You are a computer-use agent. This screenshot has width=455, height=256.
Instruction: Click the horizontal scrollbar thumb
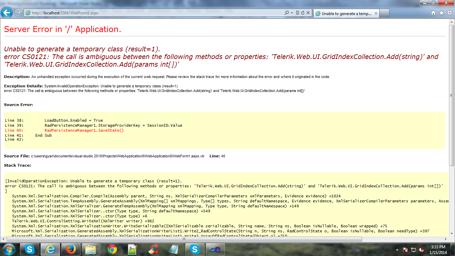[x=184, y=239]
